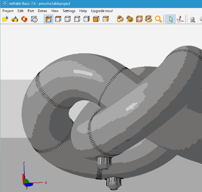The width and height of the screenshot is (202, 192).
Task: Click the orange swirl repair icon
Action: 24,19
